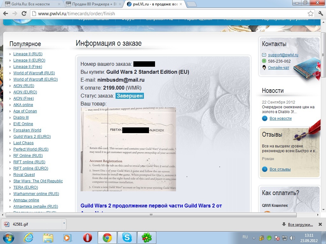Open EVE Online link
The image size is (326, 244).
click(x=23, y=124)
